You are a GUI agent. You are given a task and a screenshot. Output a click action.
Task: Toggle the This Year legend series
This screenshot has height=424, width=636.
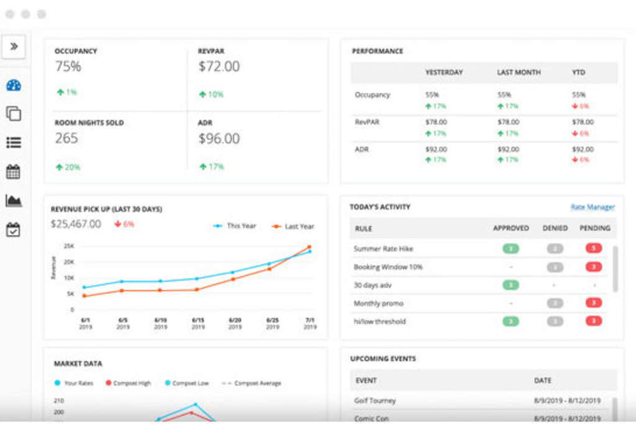click(234, 227)
